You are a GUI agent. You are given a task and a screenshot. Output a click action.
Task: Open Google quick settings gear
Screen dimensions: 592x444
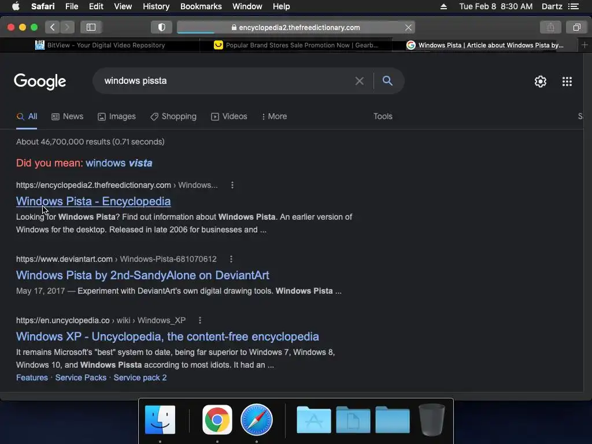[541, 81]
